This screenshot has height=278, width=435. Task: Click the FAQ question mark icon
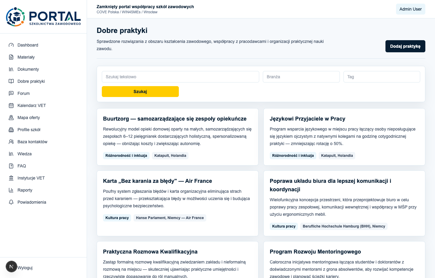point(11,166)
